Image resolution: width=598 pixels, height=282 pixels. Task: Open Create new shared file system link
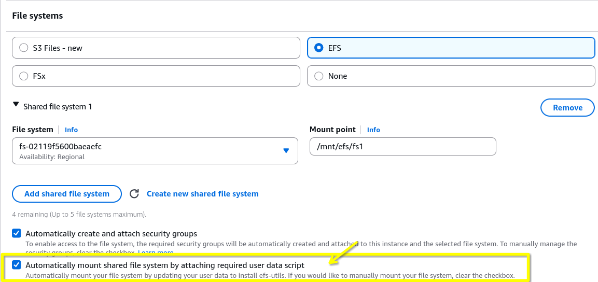click(202, 193)
